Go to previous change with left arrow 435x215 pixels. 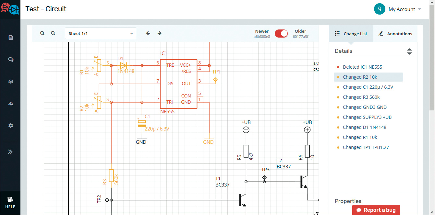coord(148,33)
